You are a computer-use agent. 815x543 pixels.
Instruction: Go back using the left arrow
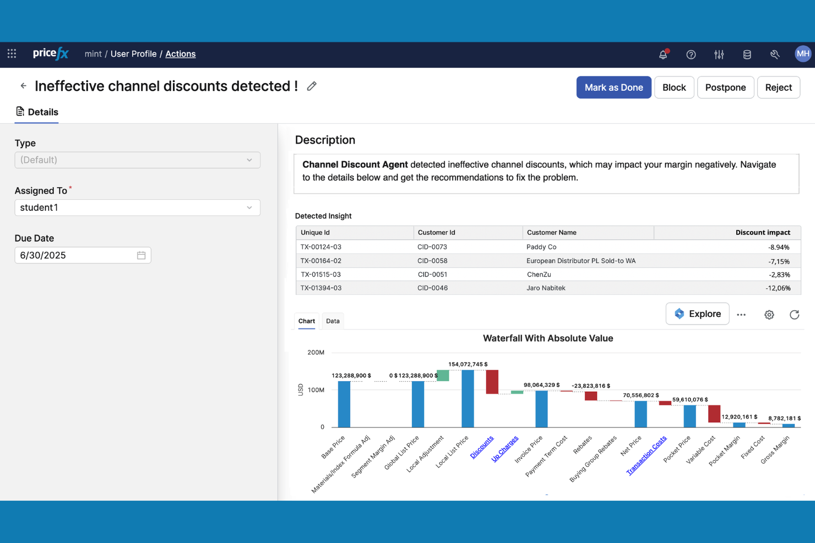[x=23, y=86]
